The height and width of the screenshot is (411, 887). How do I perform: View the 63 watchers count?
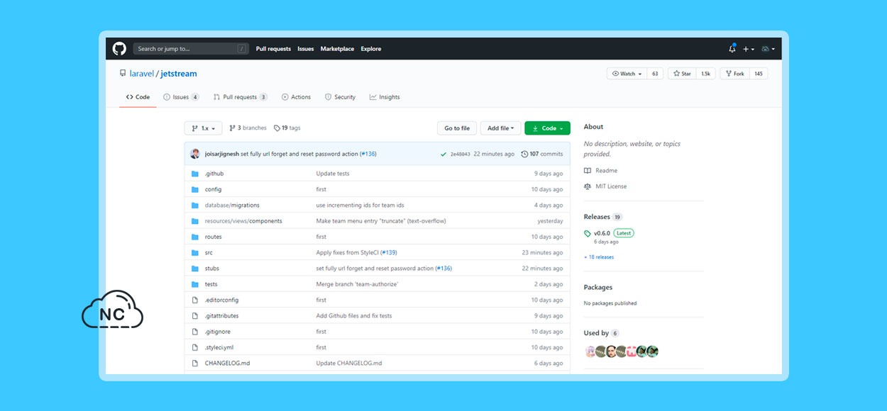(655, 74)
